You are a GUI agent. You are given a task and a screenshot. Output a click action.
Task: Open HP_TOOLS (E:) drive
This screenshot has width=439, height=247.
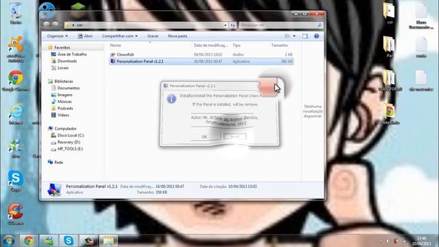click(70, 149)
